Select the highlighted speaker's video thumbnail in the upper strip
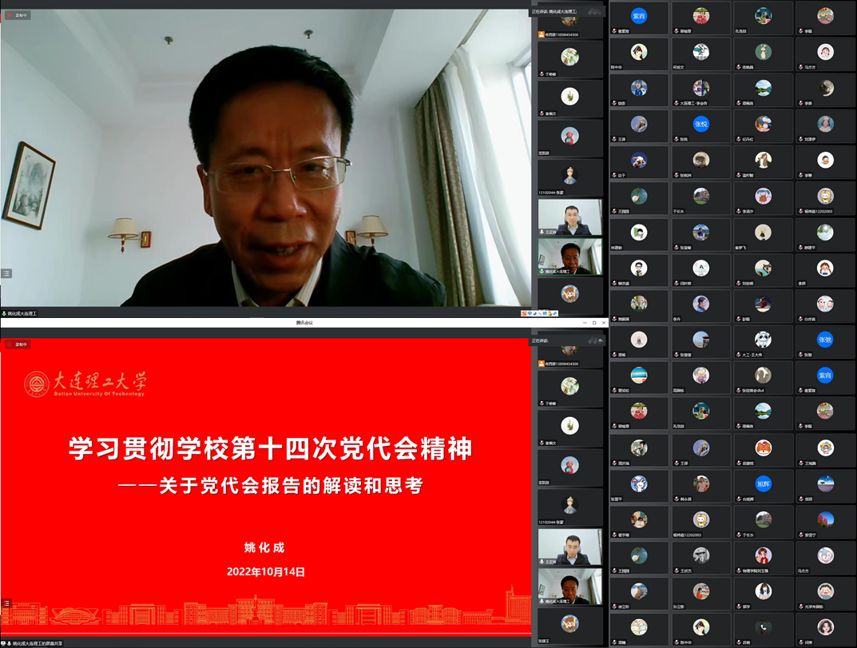 click(x=569, y=257)
